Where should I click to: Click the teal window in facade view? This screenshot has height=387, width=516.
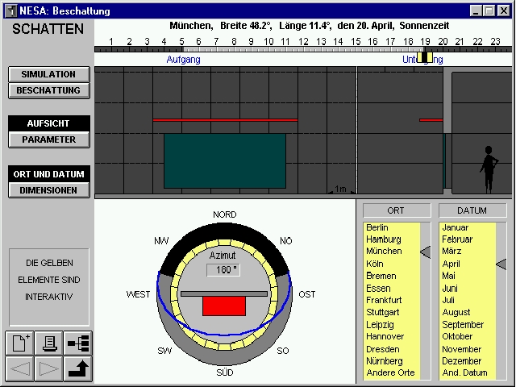[x=225, y=161]
